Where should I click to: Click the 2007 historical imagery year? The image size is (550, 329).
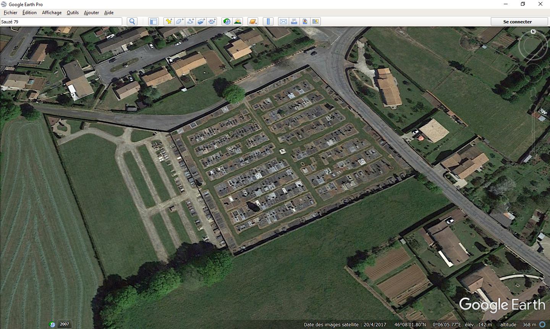tap(65, 324)
